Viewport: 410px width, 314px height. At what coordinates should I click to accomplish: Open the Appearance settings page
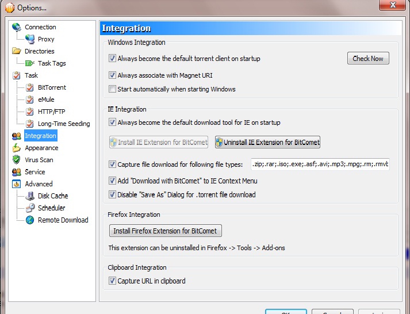41,148
